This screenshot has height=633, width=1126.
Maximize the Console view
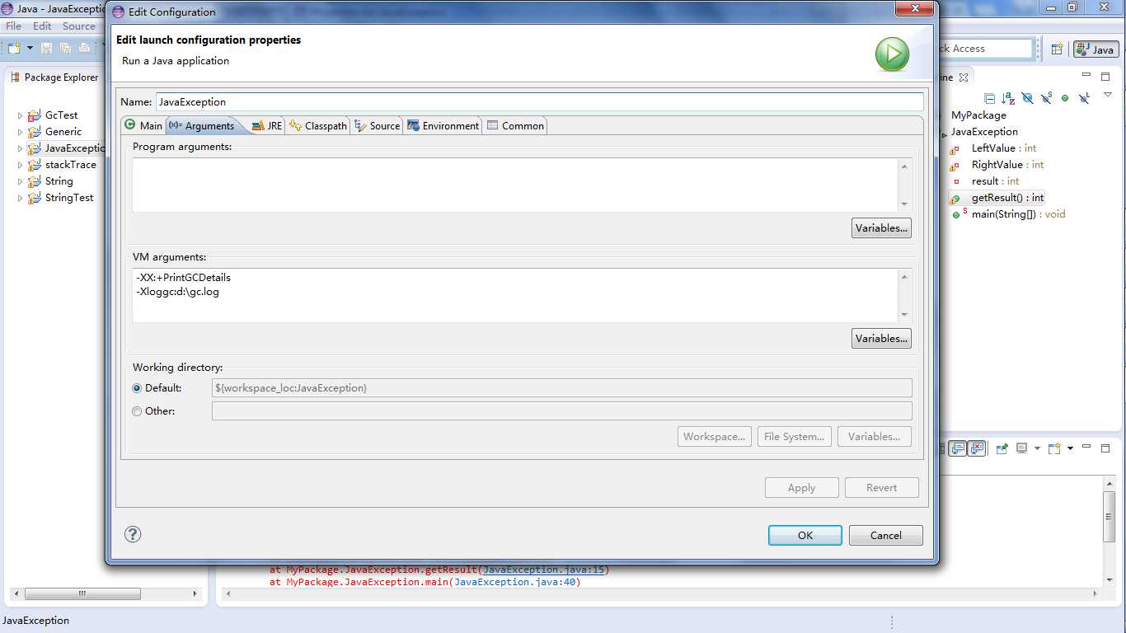click(x=1106, y=448)
